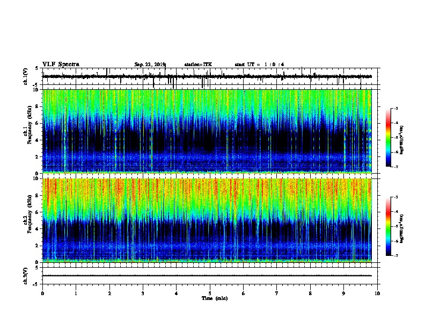Image resolution: width=425 pixels, height=329 pixels.
Task: Click the "ch.1(V)" waveform axis label
Action: (x=25, y=76)
